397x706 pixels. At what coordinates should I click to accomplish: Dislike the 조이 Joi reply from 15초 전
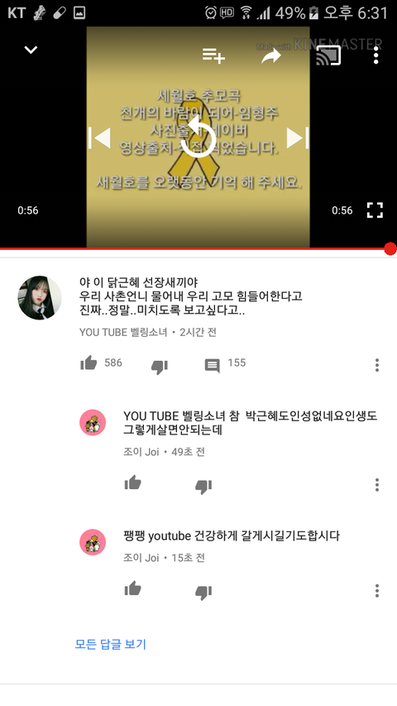click(x=203, y=593)
